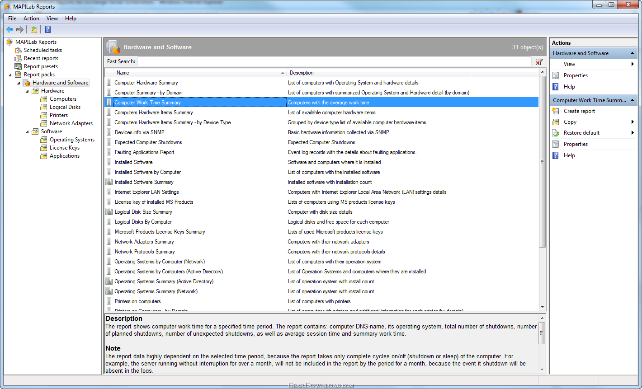This screenshot has height=389, width=642.
Task: Collapse the Hardware folder tree node
Action: click(28, 91)
